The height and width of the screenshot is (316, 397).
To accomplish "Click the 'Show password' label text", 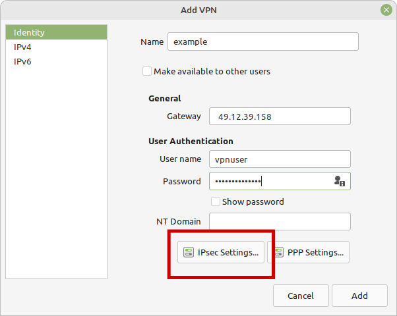I will pyautogui.click(x=253, y=201).
